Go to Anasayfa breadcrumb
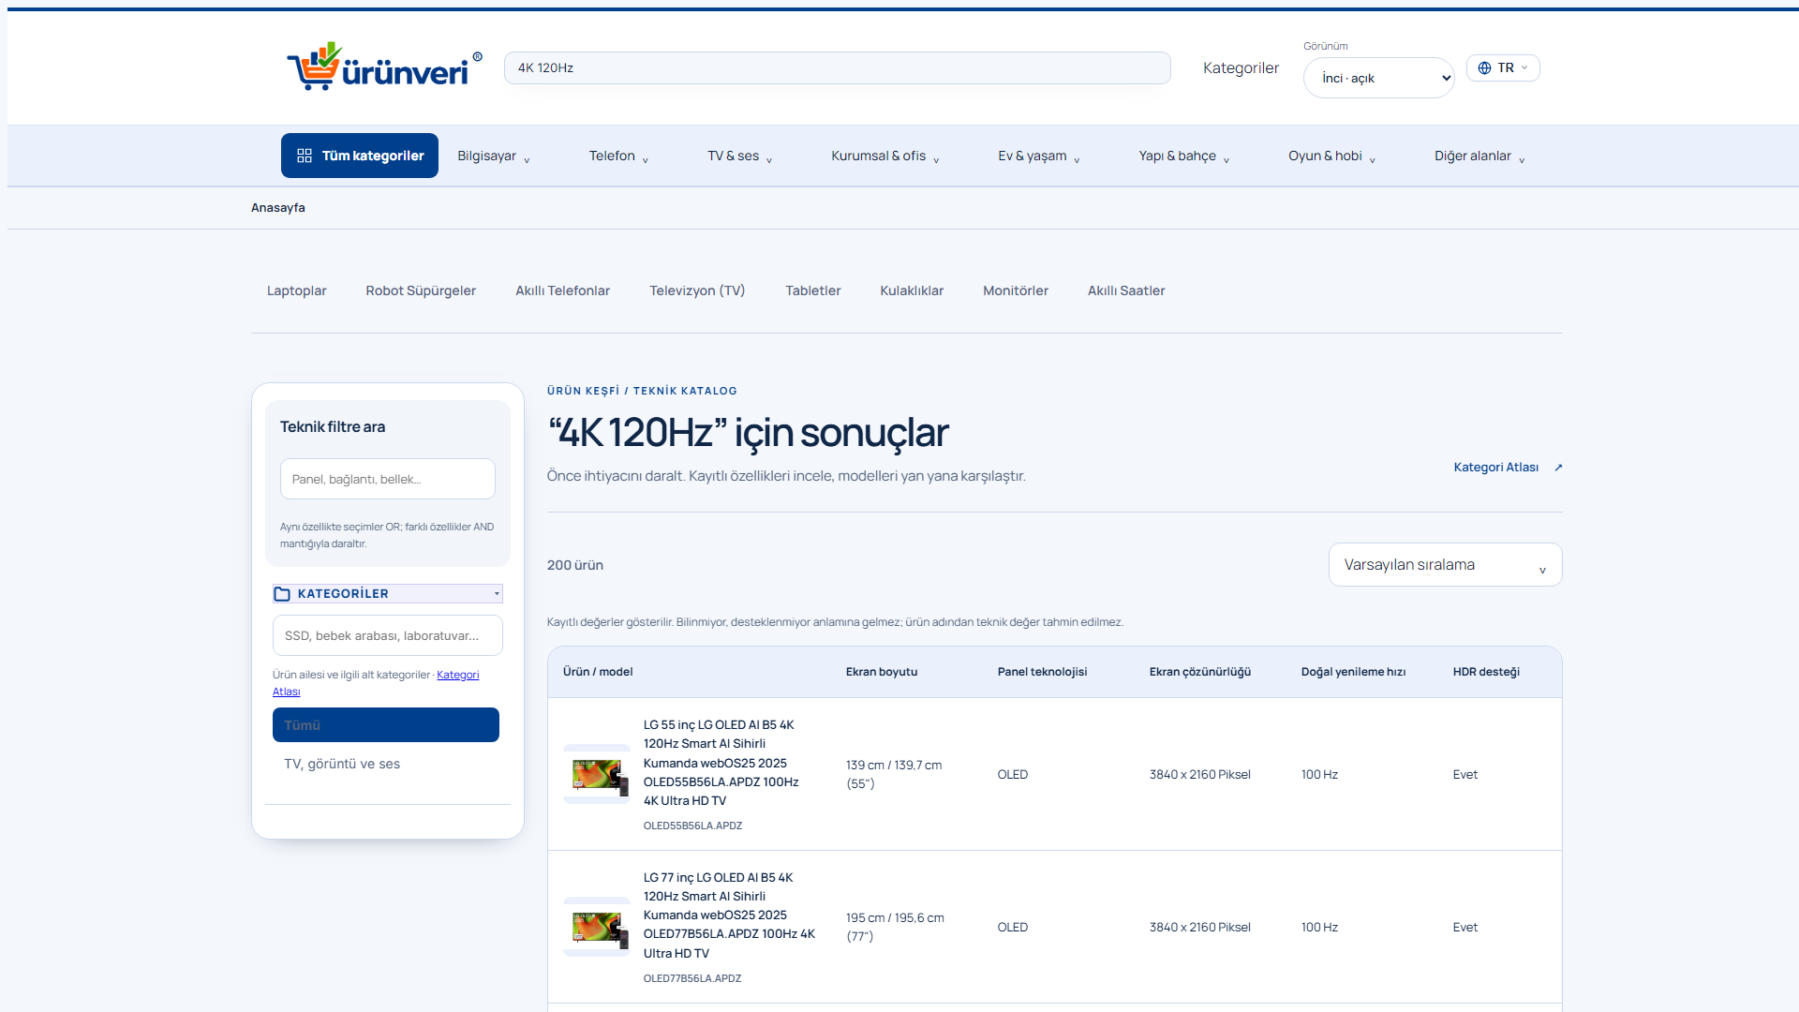This screenshot has width=1799, height=1012. coord(278,208)
